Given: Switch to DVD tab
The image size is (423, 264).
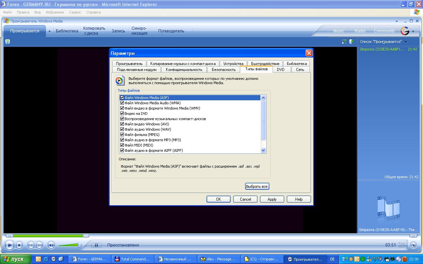Looking at the screenshot, I should tap(281, 70).
